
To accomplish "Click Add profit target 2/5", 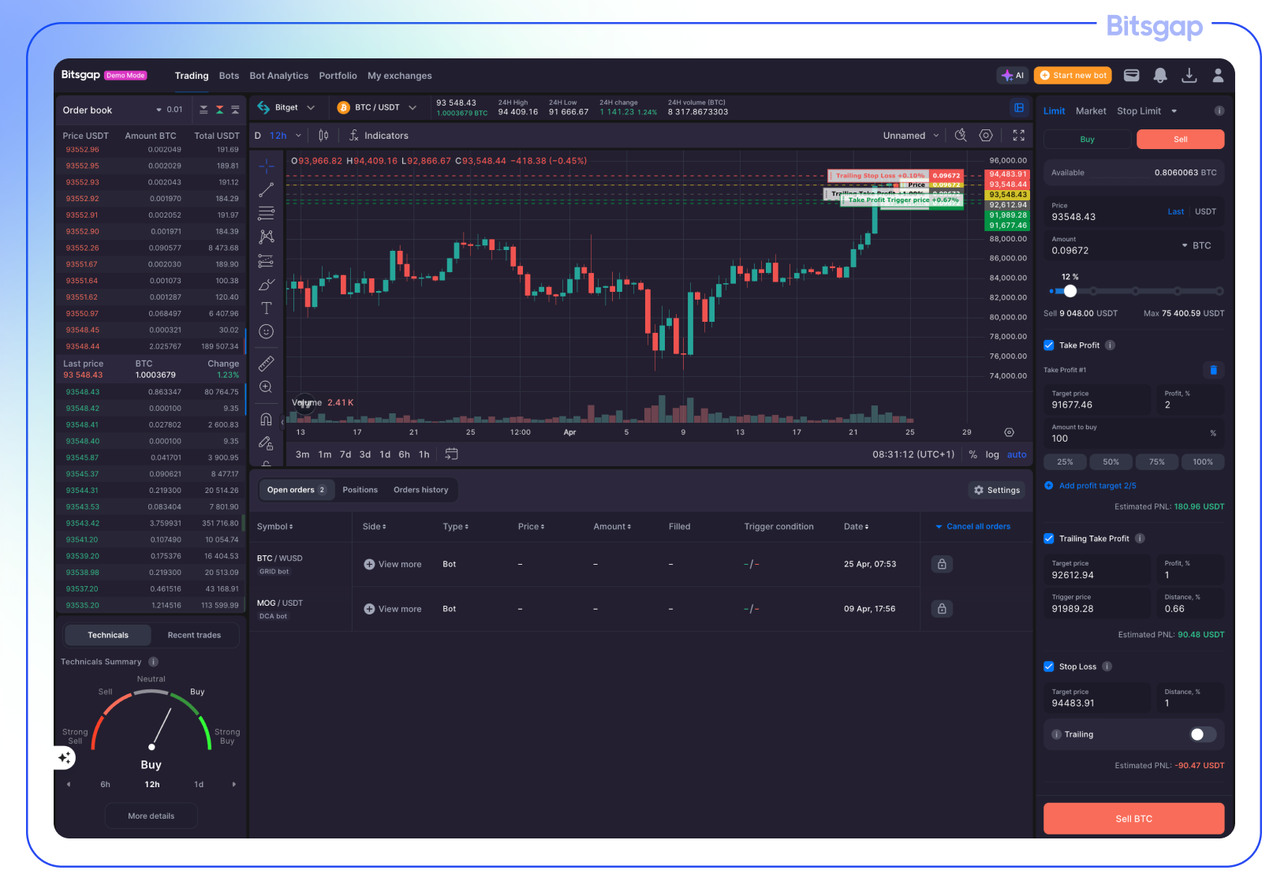I will click(x=1090, y=486).
